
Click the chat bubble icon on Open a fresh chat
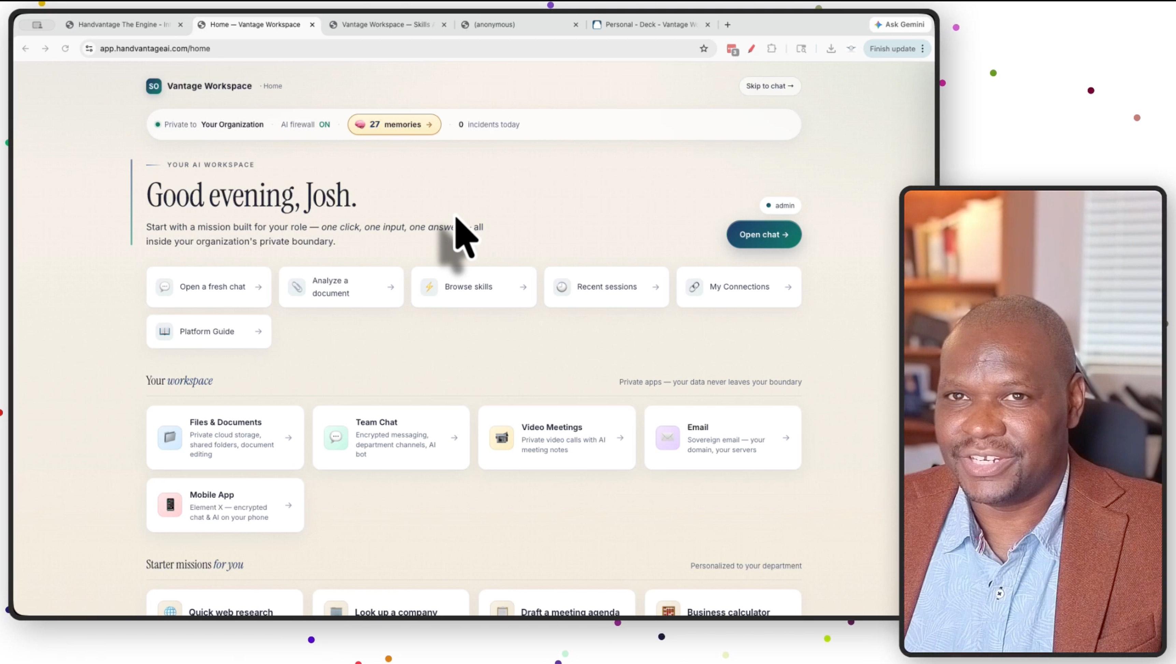tap(164, 287)
